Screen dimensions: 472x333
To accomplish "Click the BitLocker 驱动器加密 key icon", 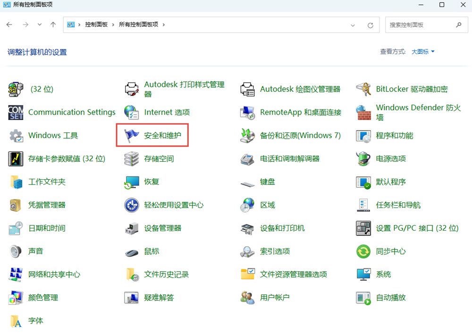I will click(x=363, y=89).
